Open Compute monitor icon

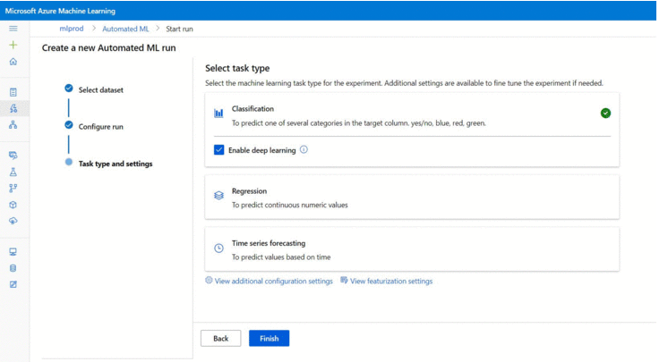pos(13,252)
